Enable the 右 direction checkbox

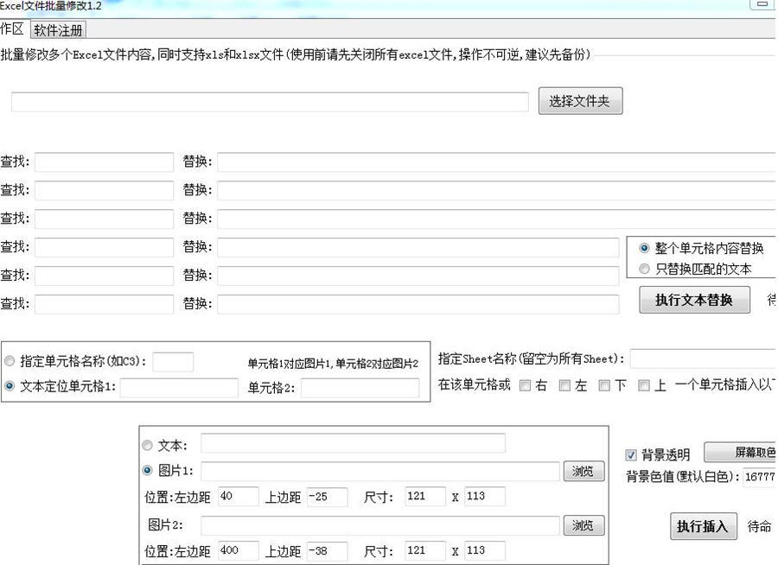click(525, 385)
